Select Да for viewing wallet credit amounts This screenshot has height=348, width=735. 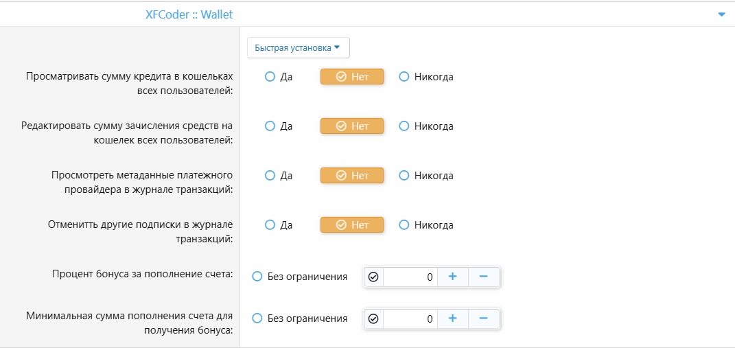point(270,77)
